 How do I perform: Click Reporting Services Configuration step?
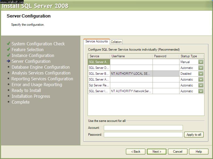pos(42,79)
